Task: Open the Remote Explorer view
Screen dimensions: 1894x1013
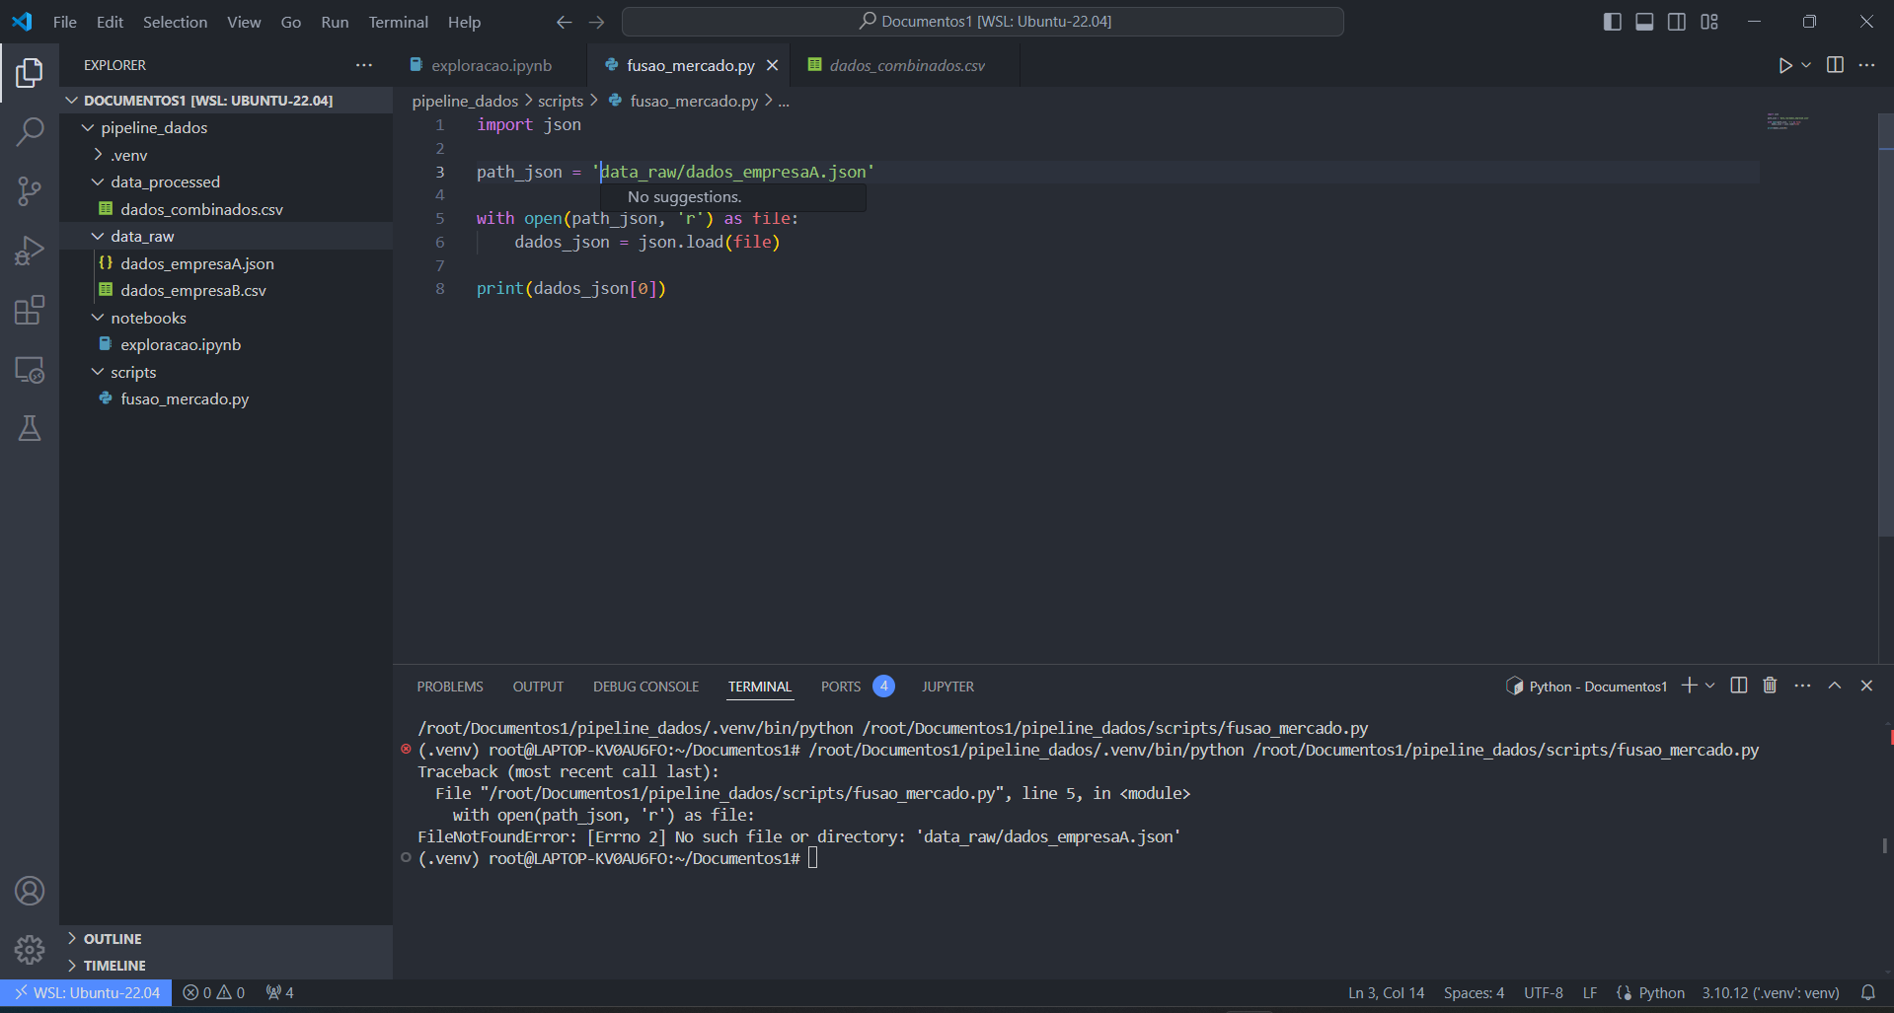Action: tap(30, 369)
